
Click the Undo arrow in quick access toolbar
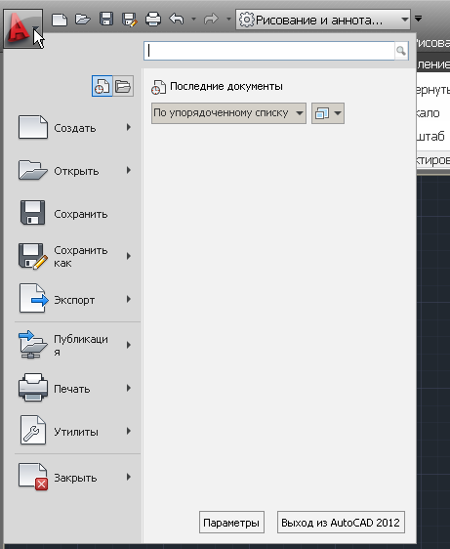[177, 19]
